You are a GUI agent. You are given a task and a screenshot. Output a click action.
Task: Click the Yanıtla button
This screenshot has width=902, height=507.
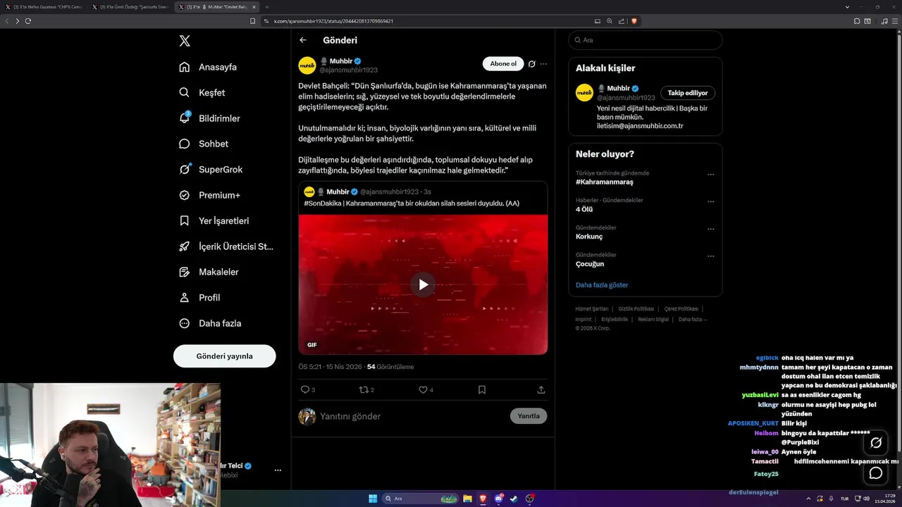click(529, 416)
